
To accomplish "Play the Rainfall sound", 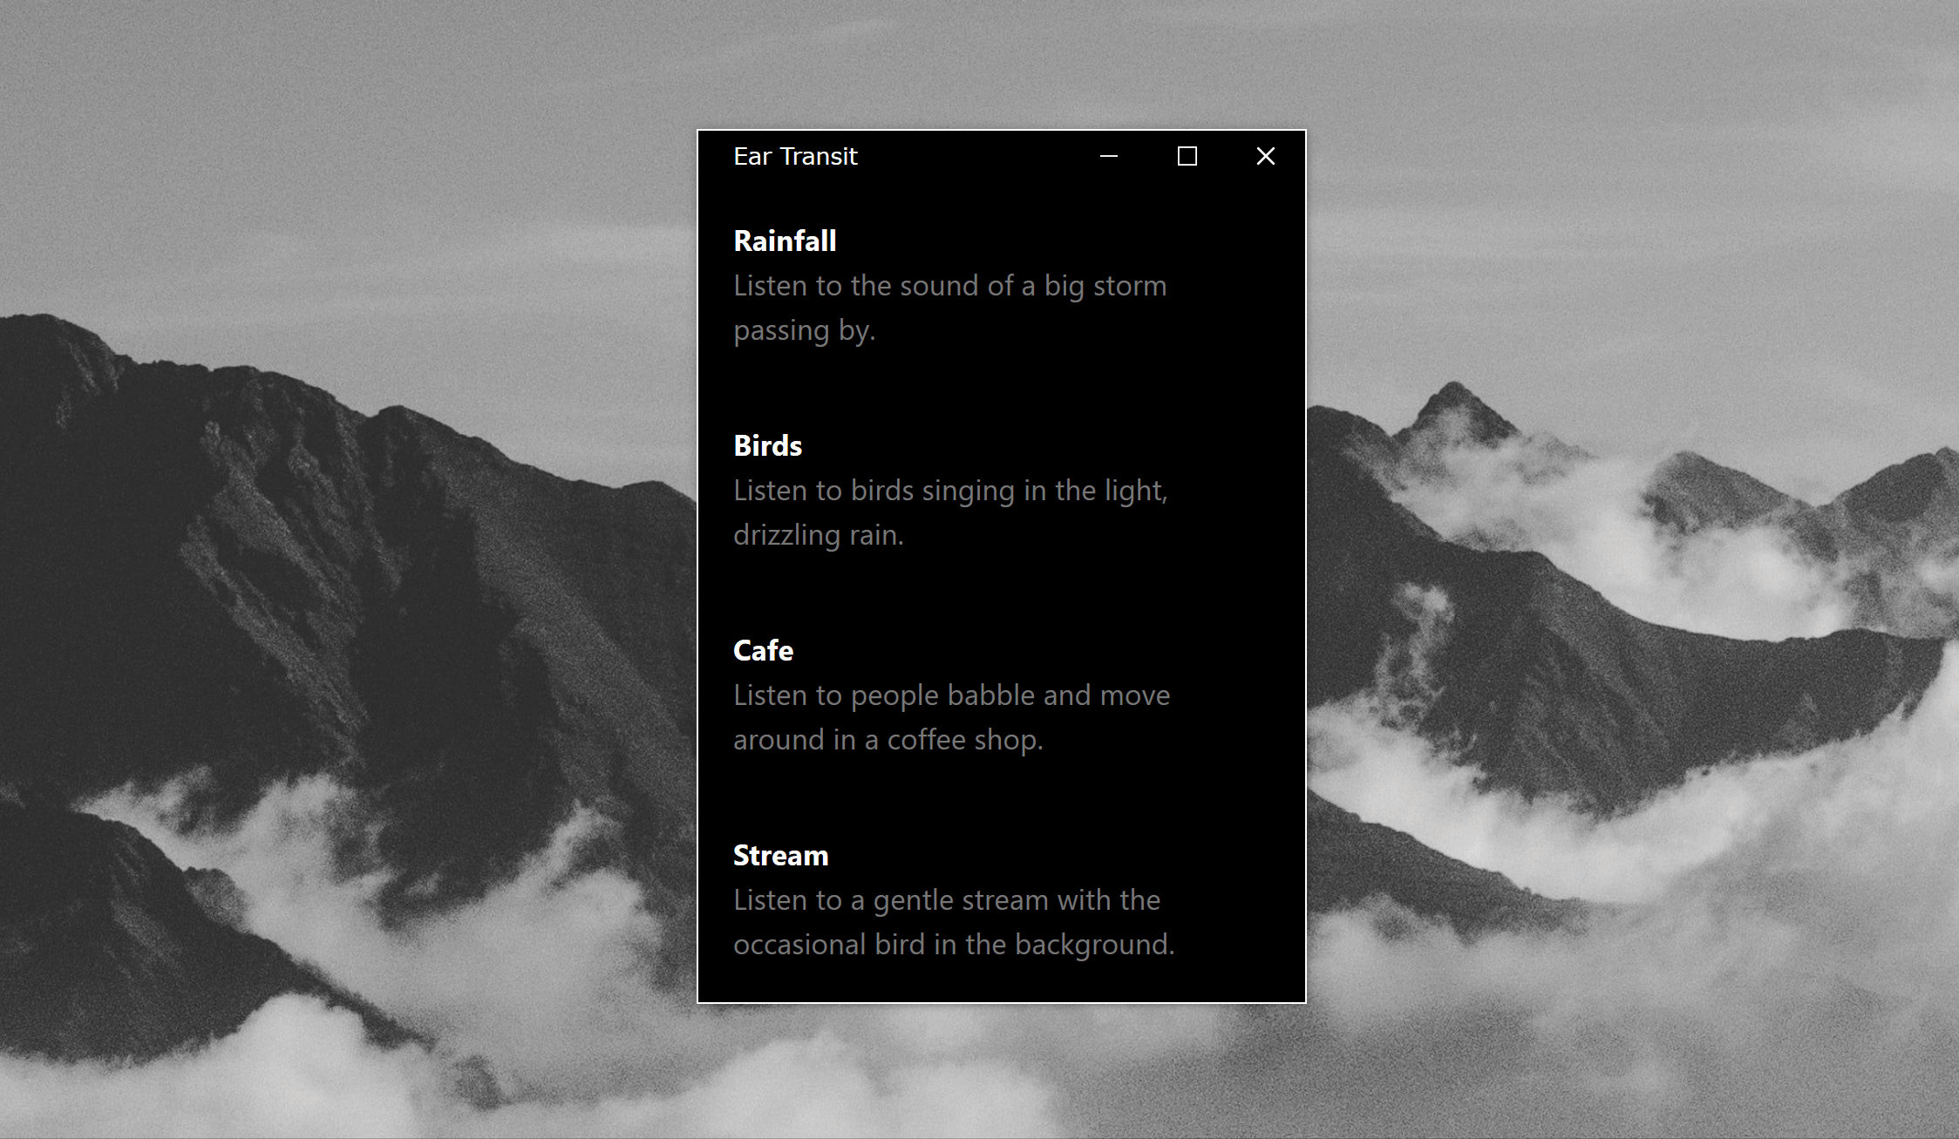I will 785,241.
